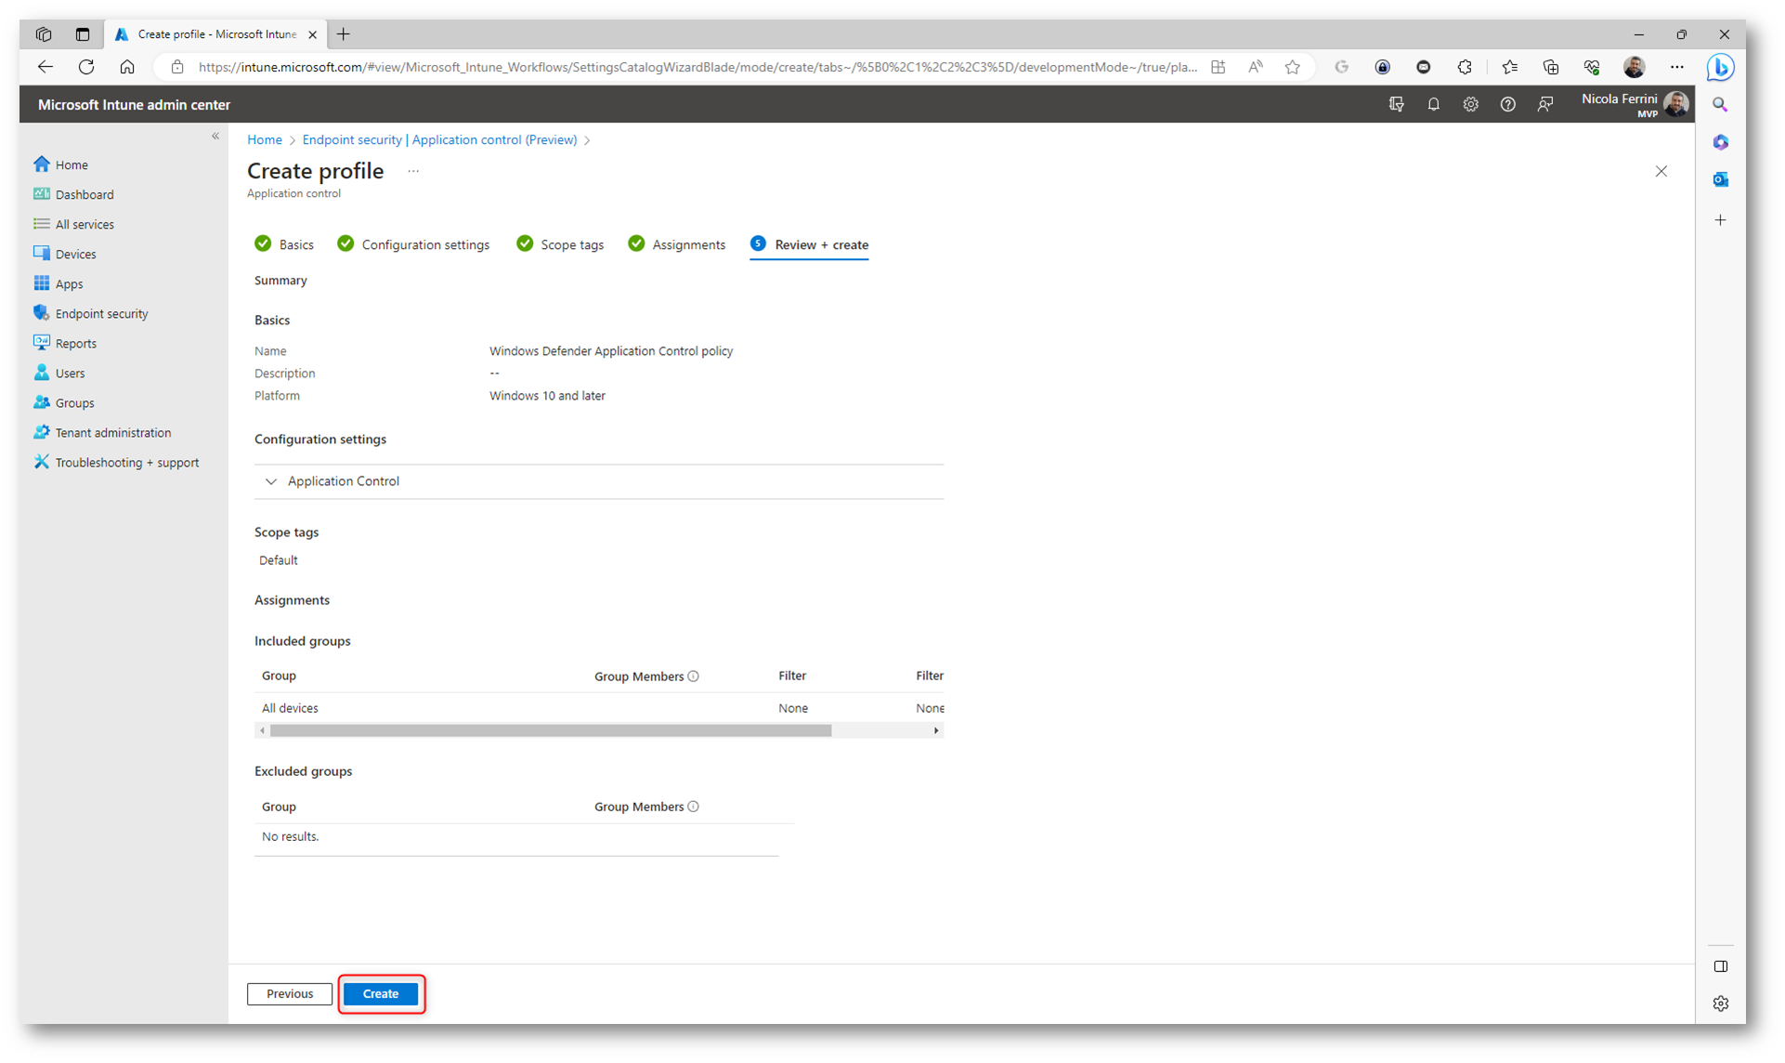Show info for included Group Members

(693, 676)
